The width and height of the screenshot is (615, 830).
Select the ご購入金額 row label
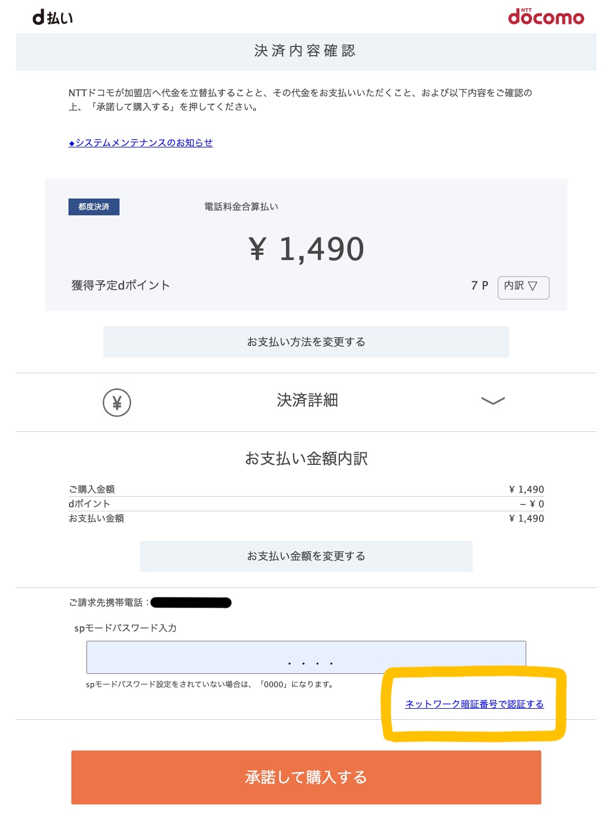pos(92,489)
